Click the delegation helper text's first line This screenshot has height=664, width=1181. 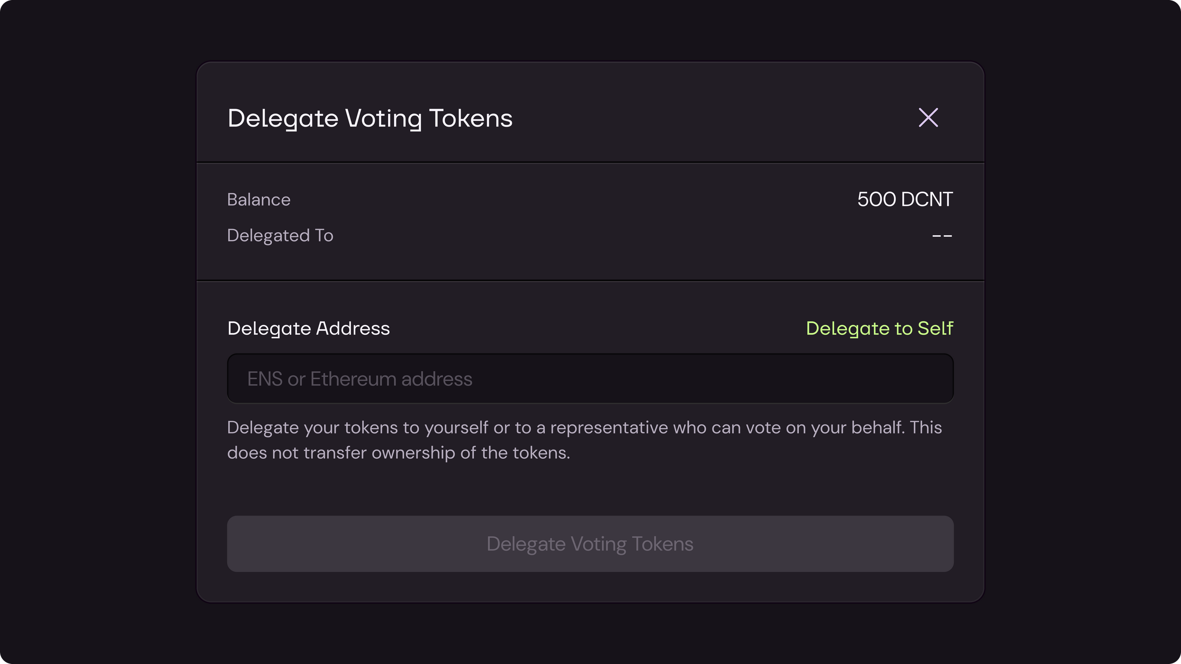pyautogui.click(x=584, y=428)
